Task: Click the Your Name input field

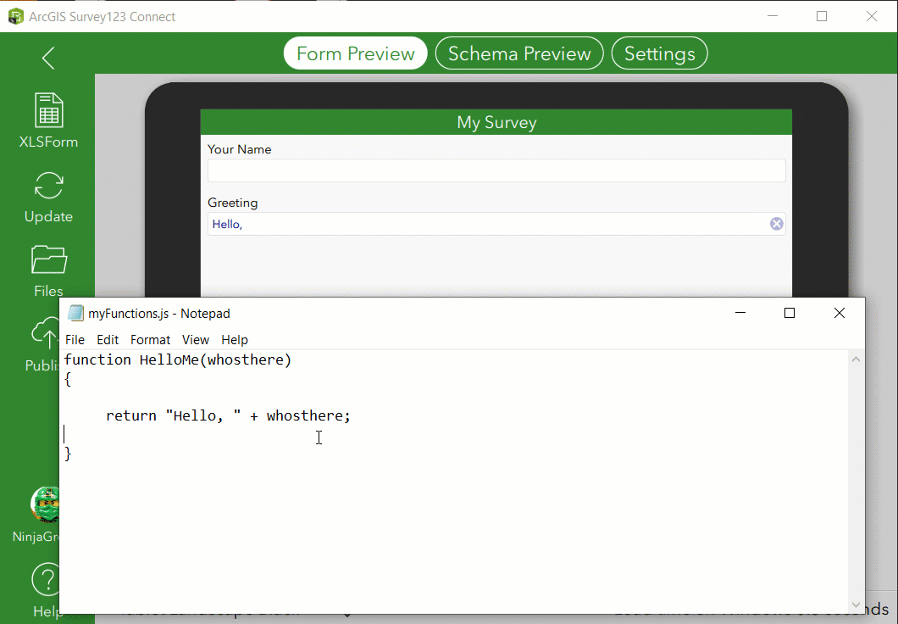Action: 496,170
